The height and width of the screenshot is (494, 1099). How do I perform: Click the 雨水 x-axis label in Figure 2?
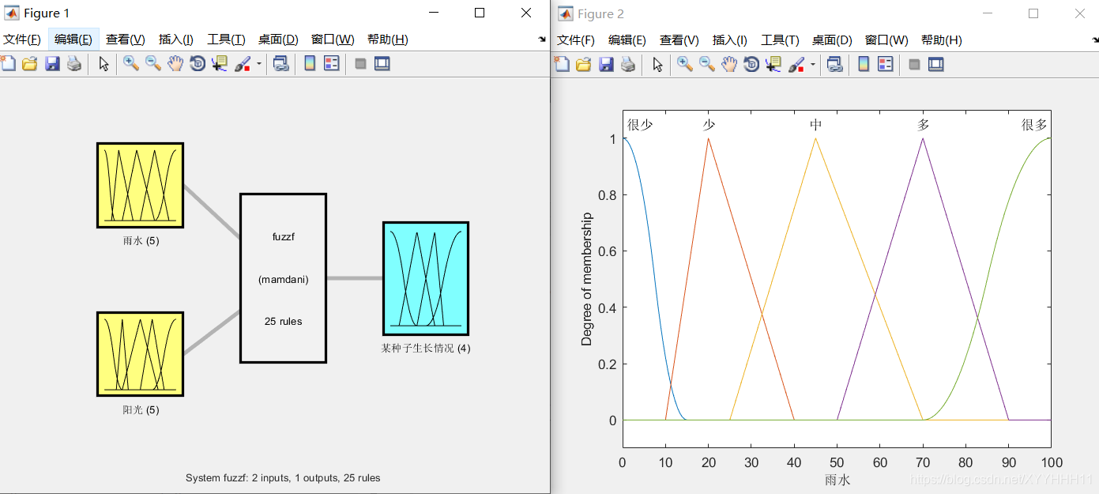tap(837, 480)
